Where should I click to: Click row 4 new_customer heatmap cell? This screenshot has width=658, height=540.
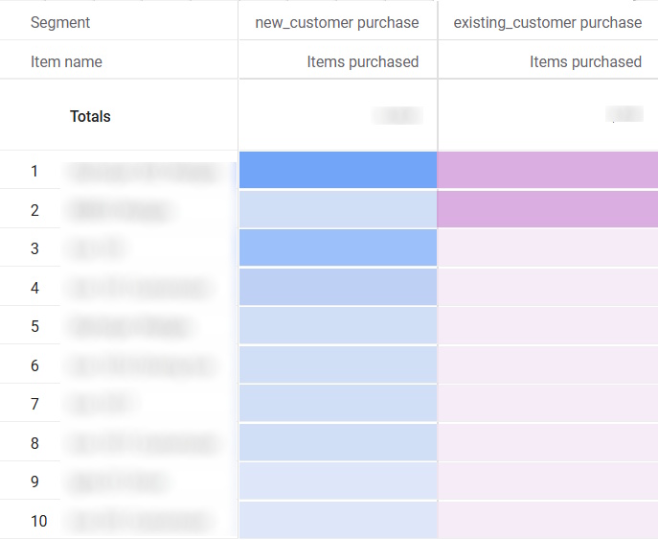pyautogui.click(x=337, y=287)
